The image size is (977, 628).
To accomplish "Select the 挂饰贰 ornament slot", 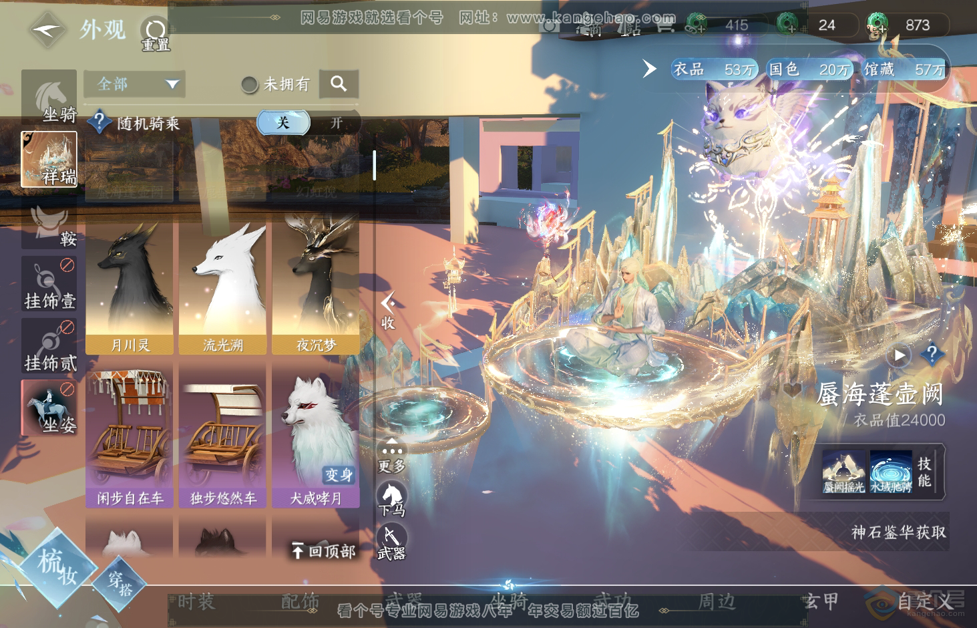I will click(49, 346).
